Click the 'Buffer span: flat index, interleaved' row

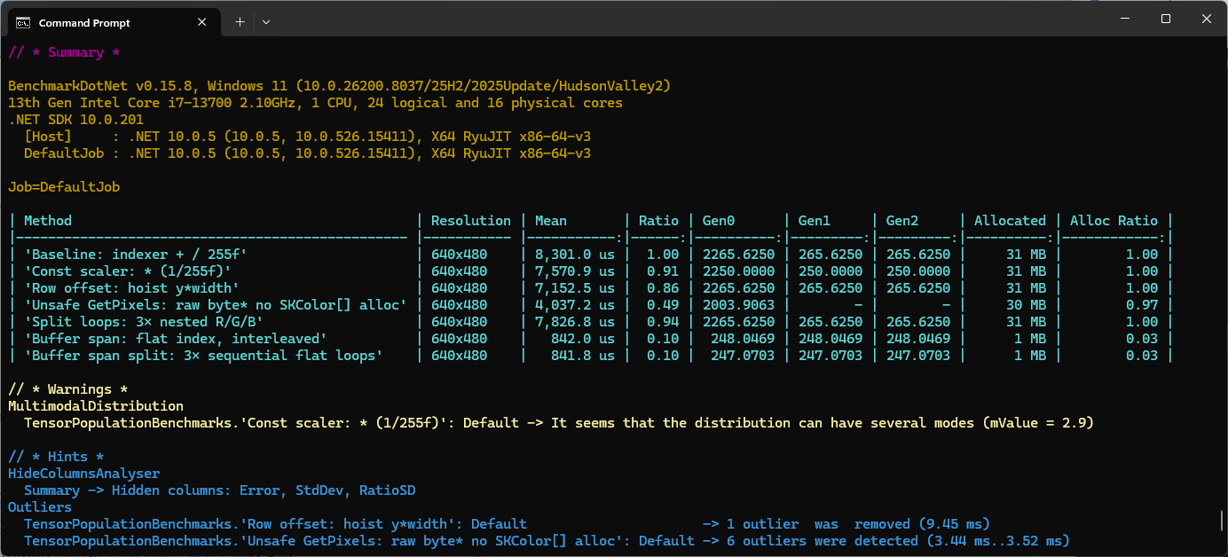176,339
